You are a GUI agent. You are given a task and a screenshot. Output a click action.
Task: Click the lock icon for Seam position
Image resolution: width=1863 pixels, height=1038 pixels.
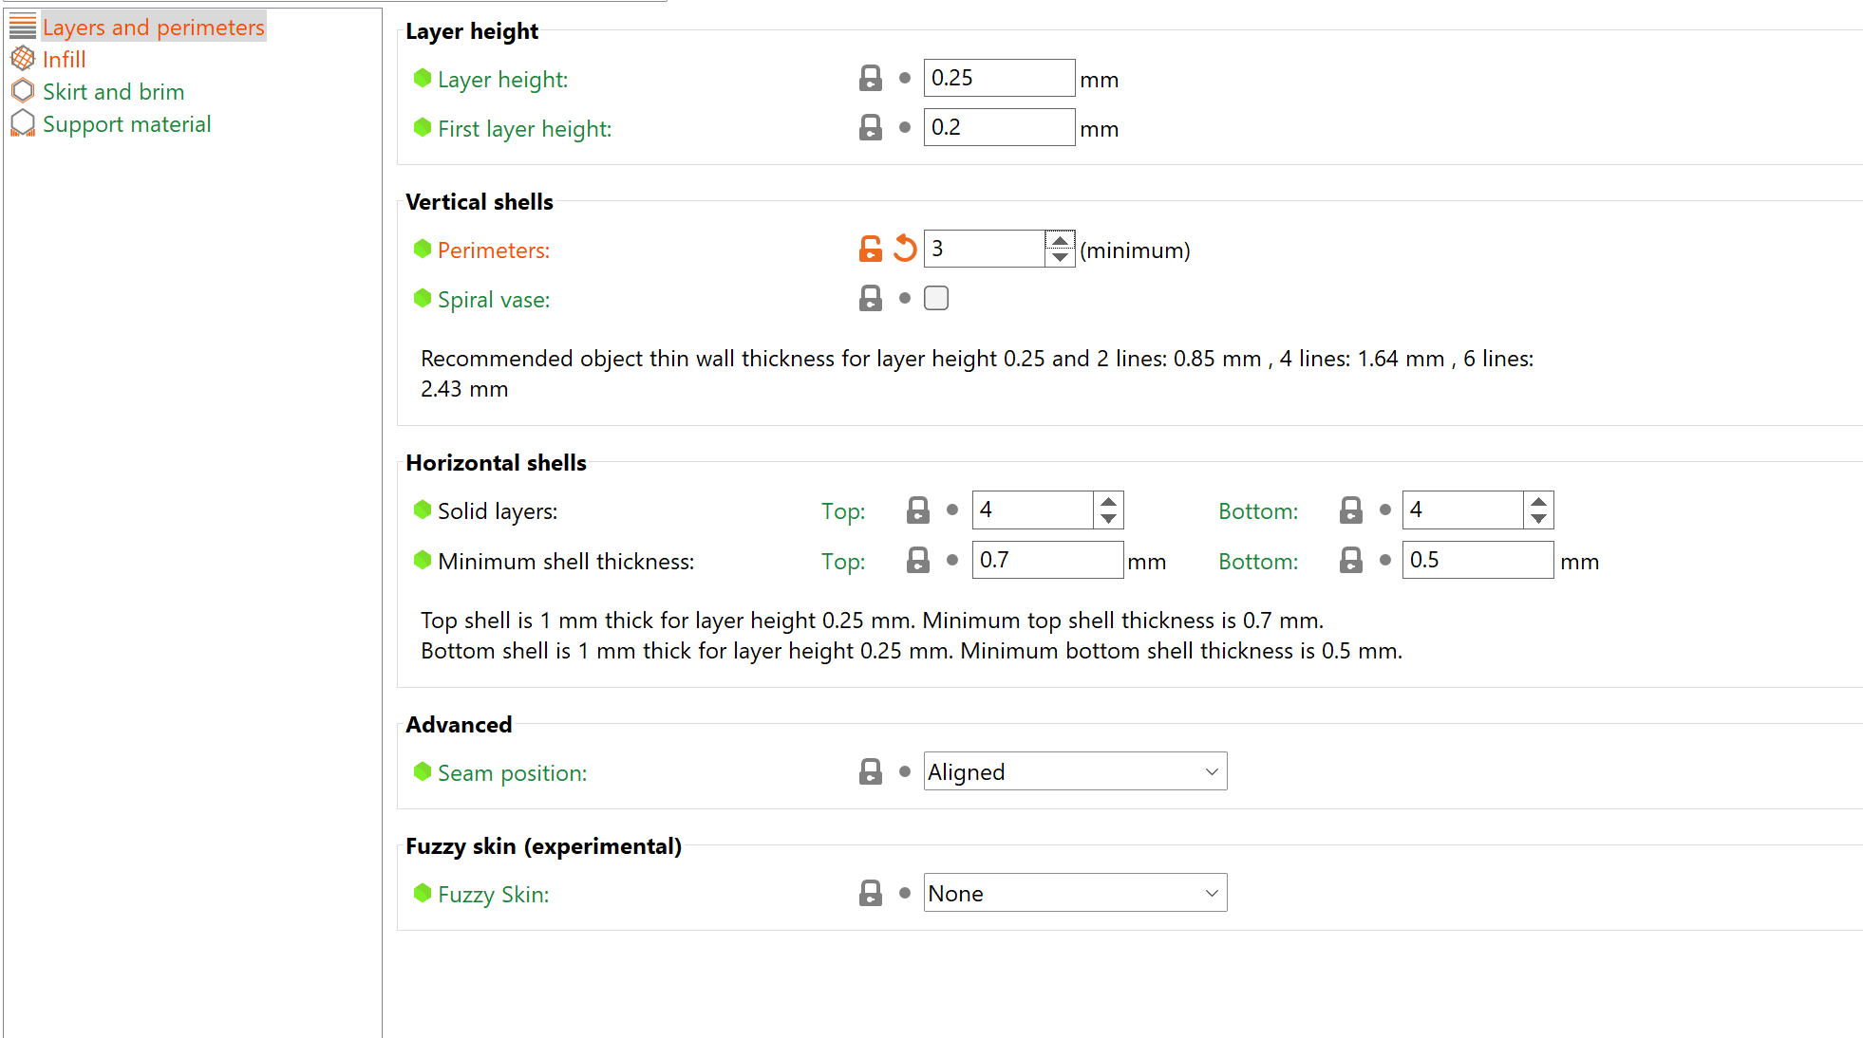point(870,771)
